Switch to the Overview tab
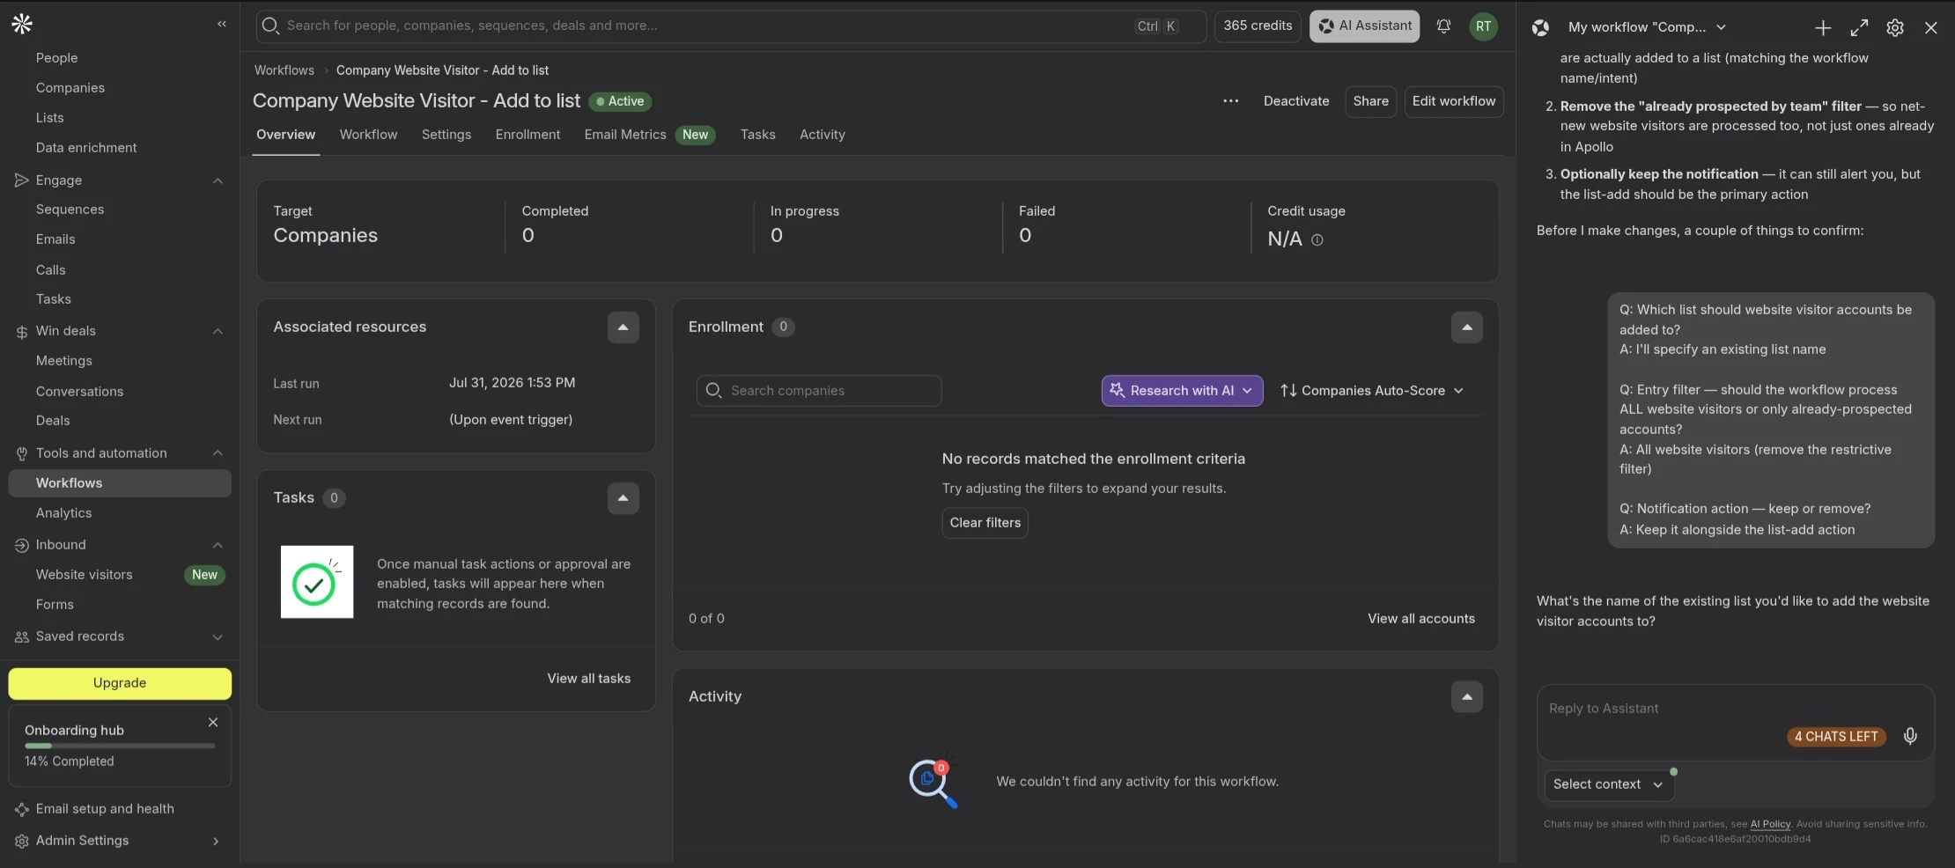The width and height of the screenshot is (1955, 868). (x=285, y=135)
